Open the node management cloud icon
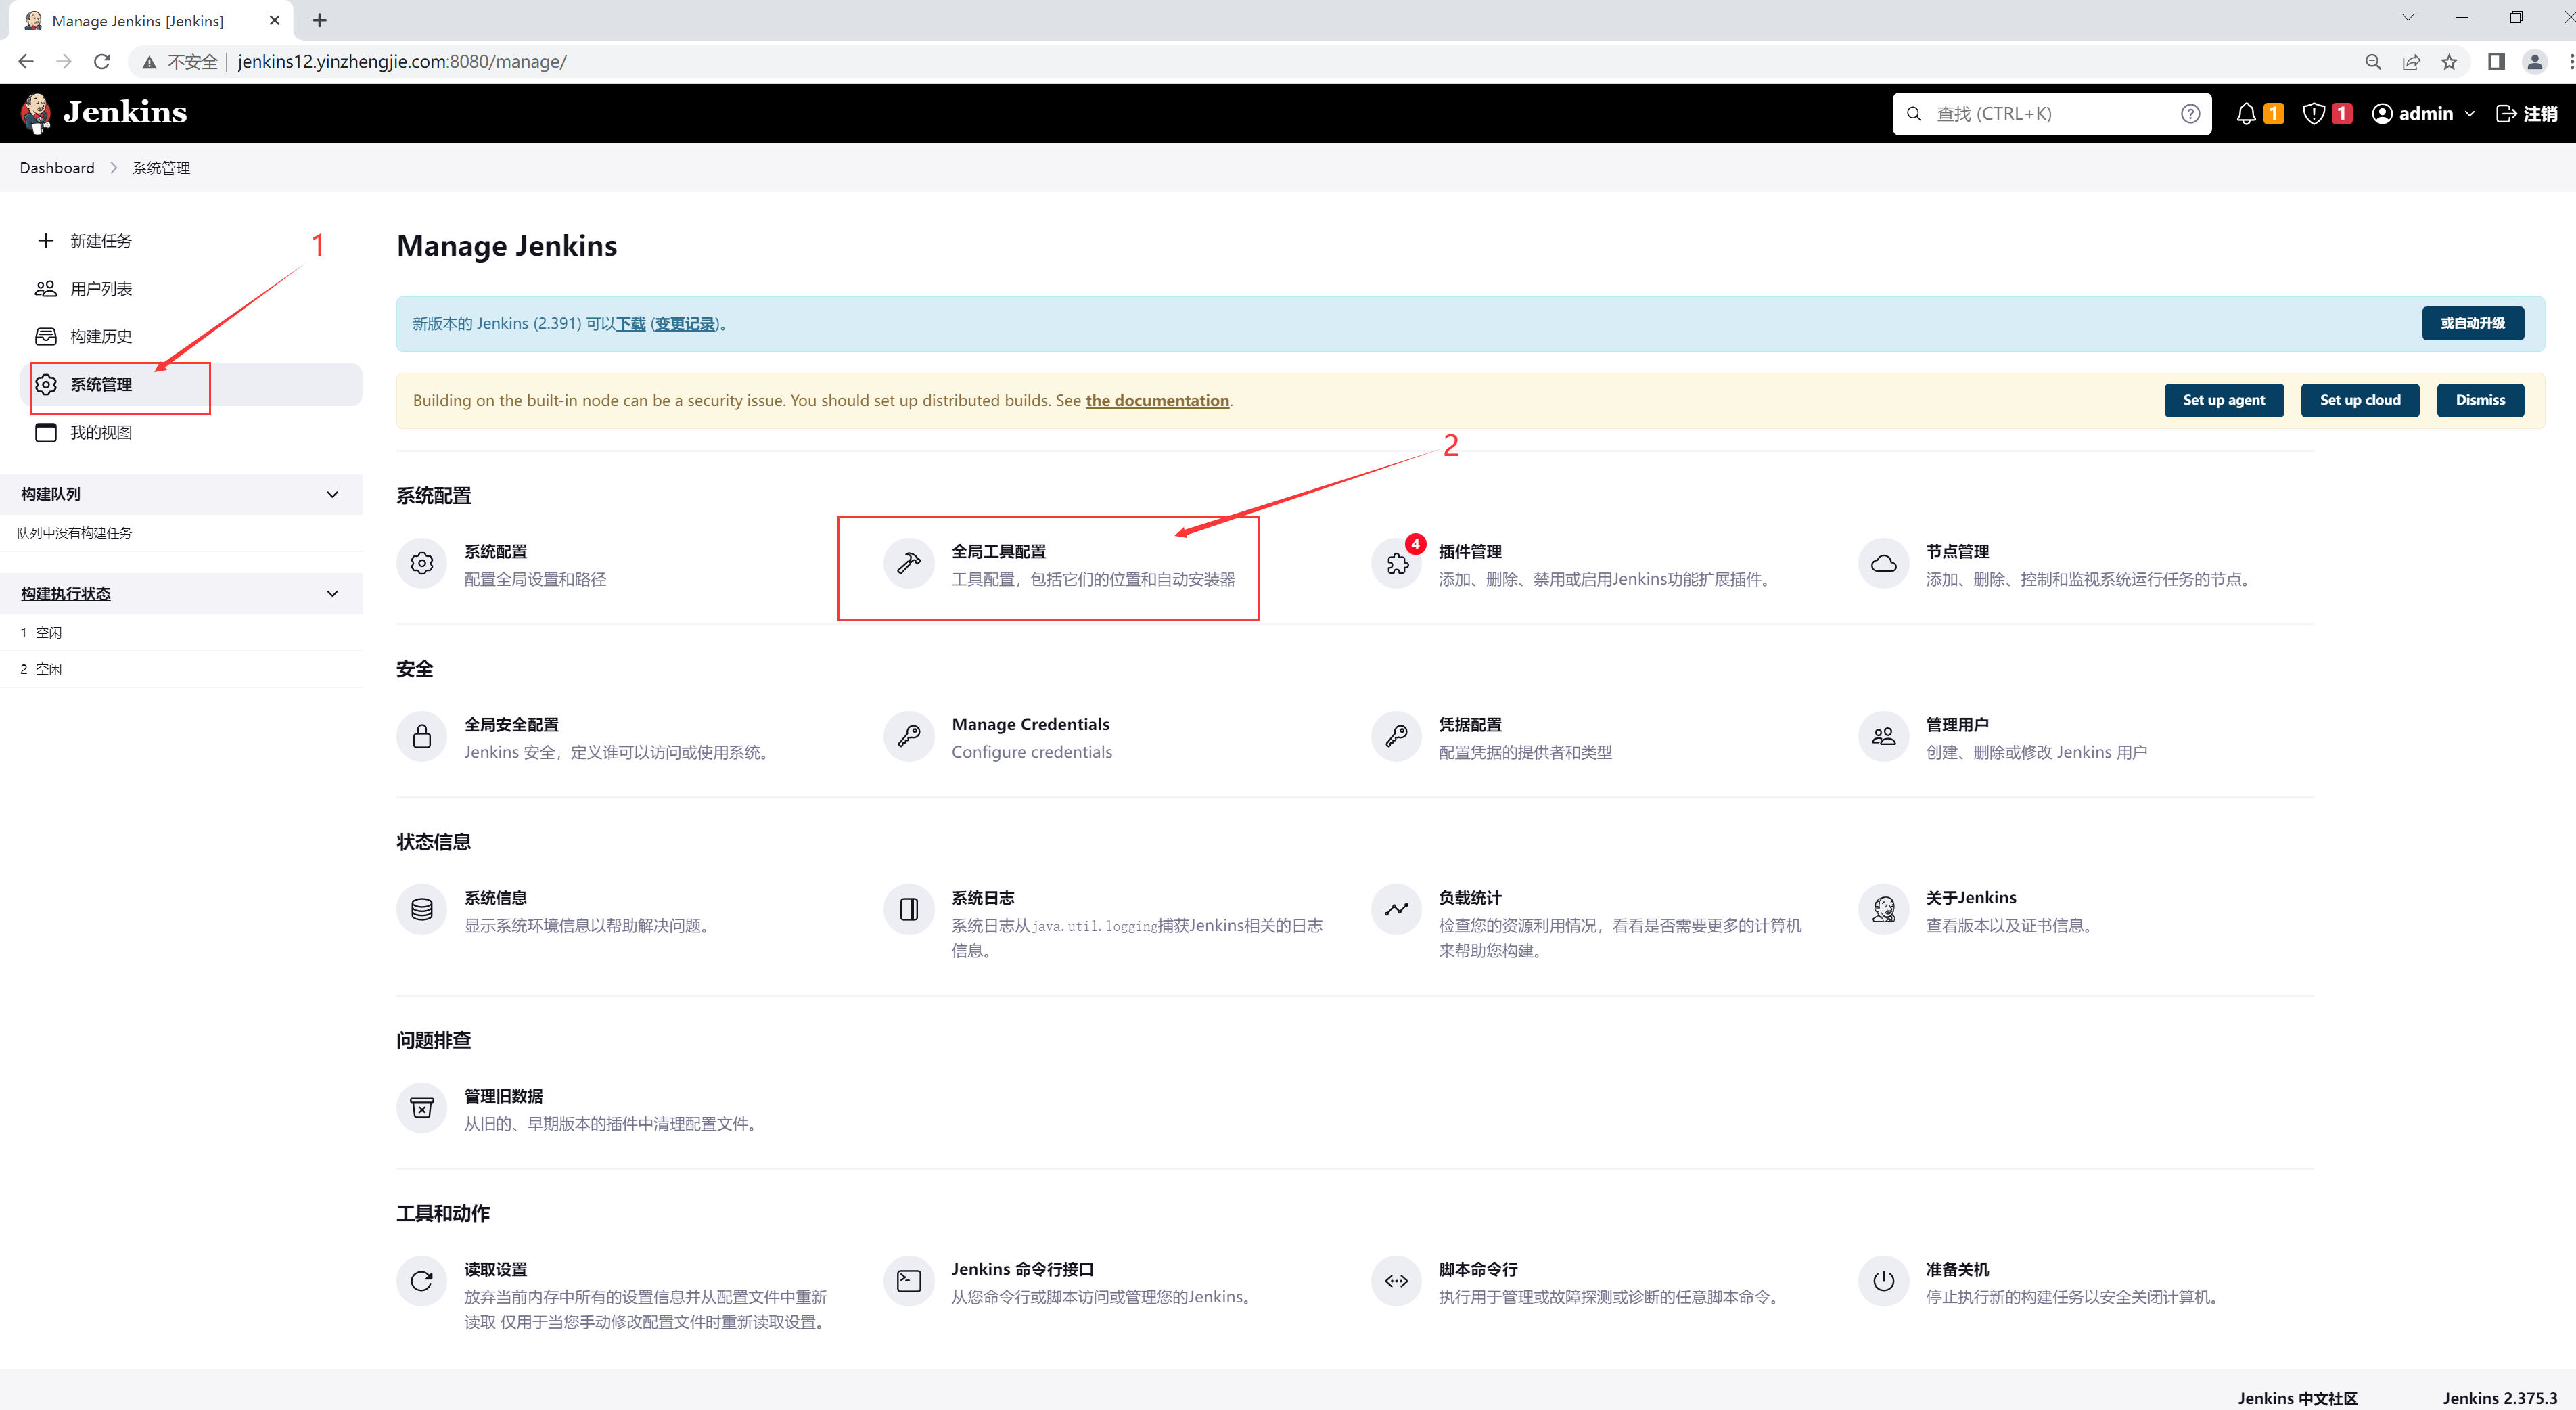Viewport: 2576px width, 1410px height. (x=1883, y=564)
